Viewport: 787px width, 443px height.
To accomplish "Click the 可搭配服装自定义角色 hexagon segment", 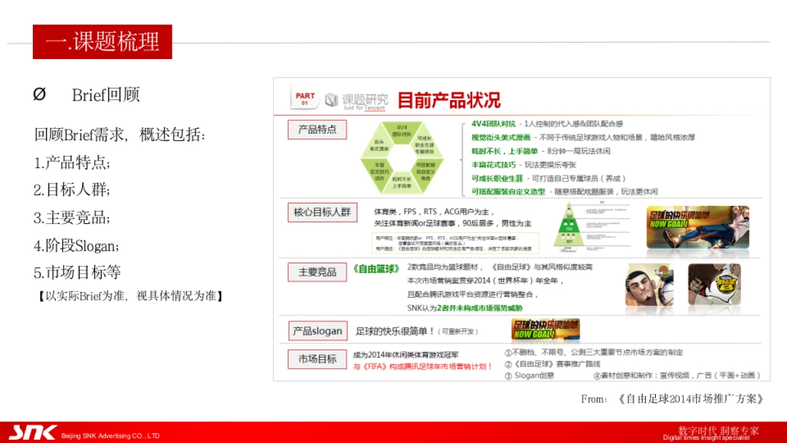I will (x=425, y=171).
